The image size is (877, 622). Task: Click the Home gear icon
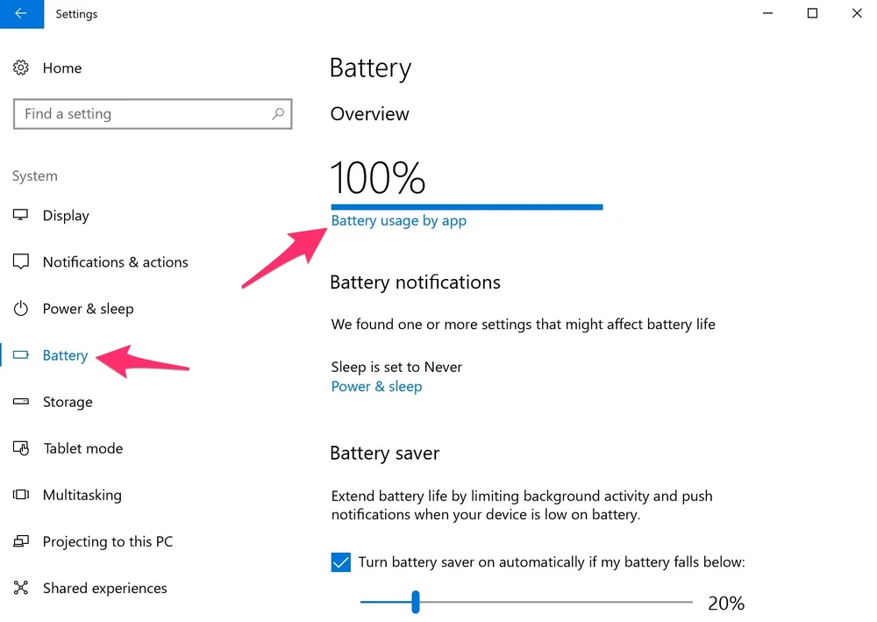tap(22, 68)
